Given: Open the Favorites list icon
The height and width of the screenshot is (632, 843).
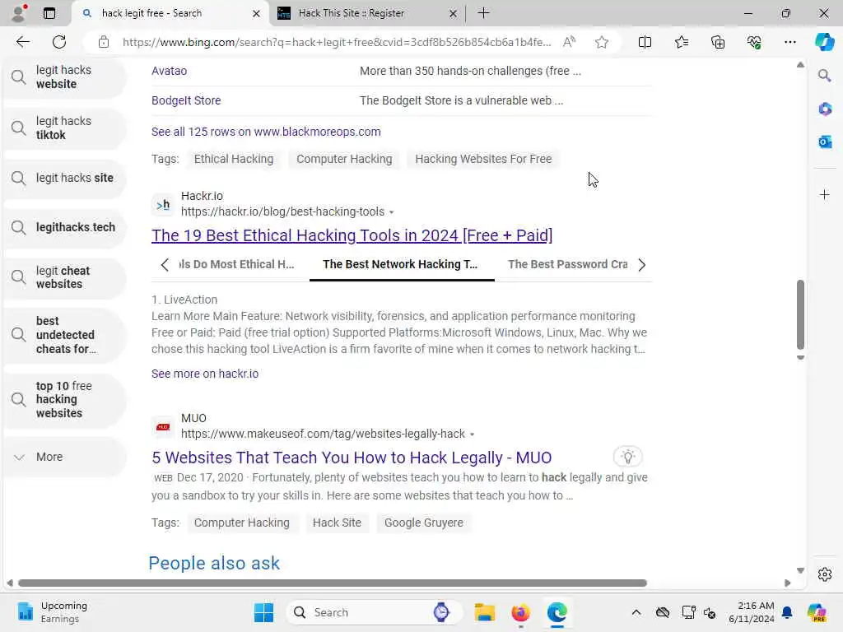Looking at the screenshot, I should 681,42.
